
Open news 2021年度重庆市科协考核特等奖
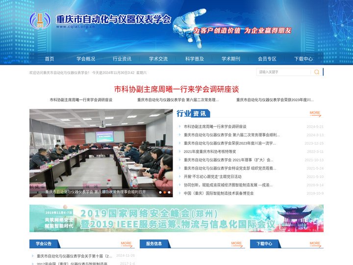(x=210, y=152)
